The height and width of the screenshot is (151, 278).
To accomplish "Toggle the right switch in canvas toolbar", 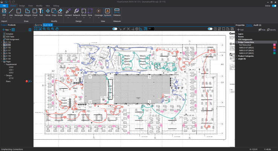I will coord(210,29).
